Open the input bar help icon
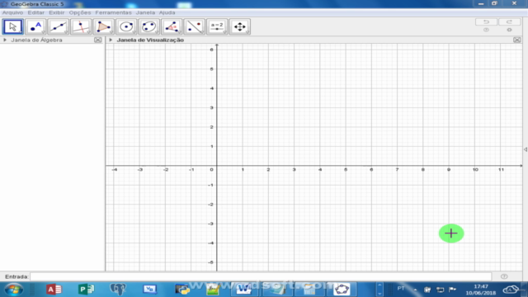Image resolution: width=528 pixels, height=297 pixels. tap(504, 276)
